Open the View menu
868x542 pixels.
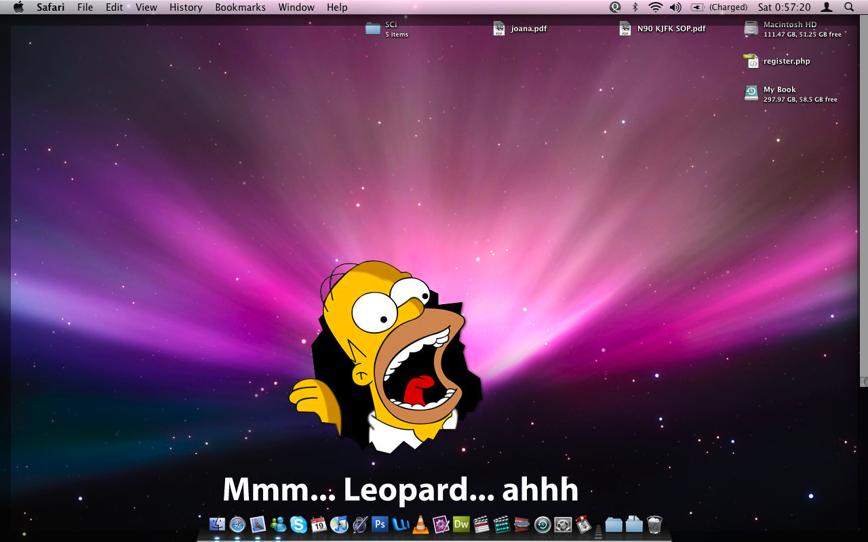(x=146, y=7)
